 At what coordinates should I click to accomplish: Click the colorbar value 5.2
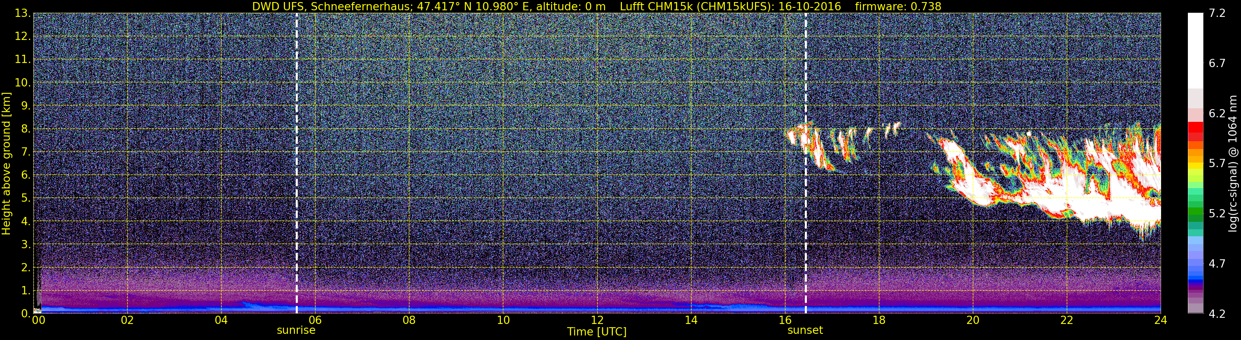1217,214
